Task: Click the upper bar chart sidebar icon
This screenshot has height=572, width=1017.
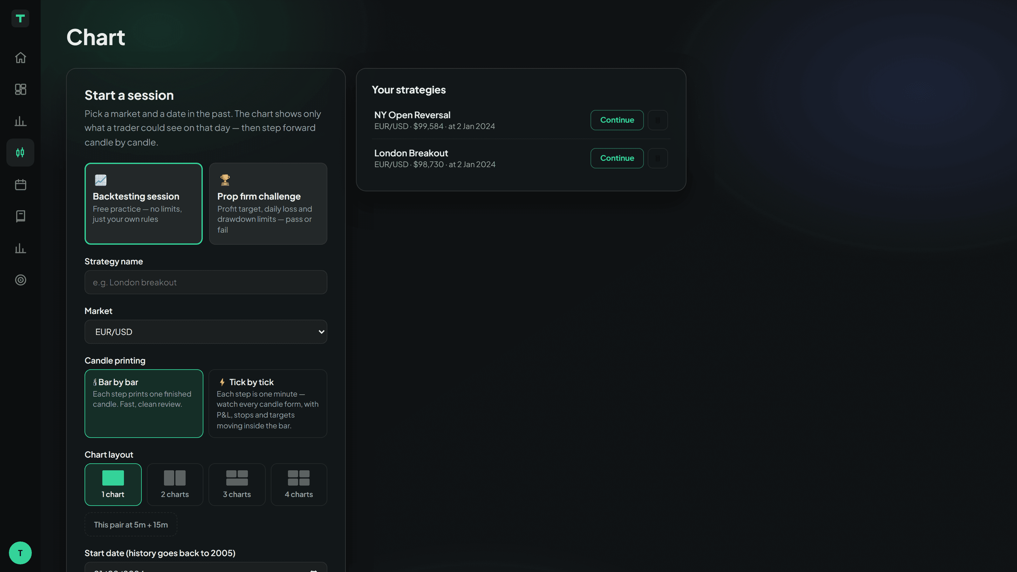Action: point(20,121)
